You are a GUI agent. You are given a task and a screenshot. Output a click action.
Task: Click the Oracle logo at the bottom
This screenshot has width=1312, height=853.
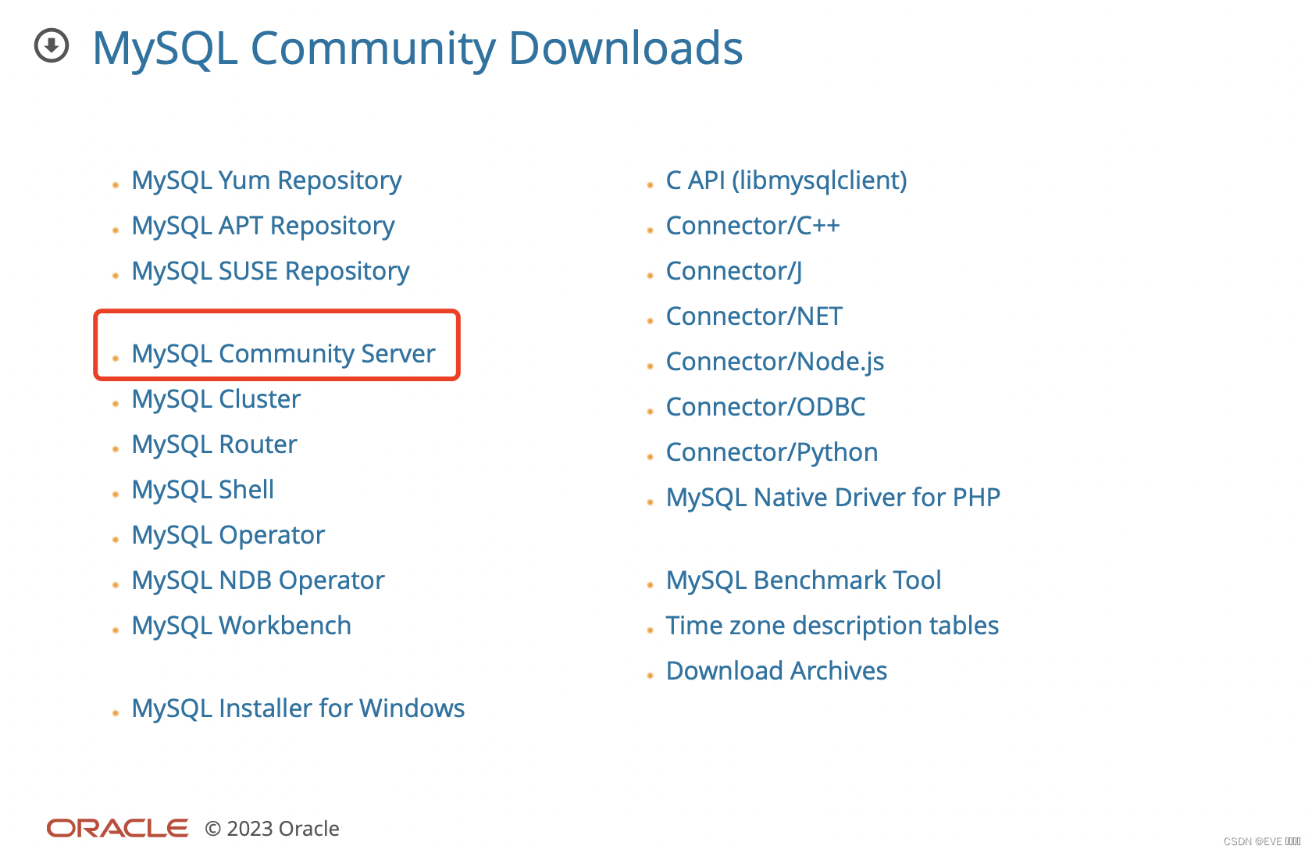click(x=116, y=827)
